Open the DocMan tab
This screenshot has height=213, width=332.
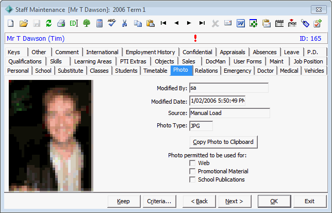[x=215, y=61]
